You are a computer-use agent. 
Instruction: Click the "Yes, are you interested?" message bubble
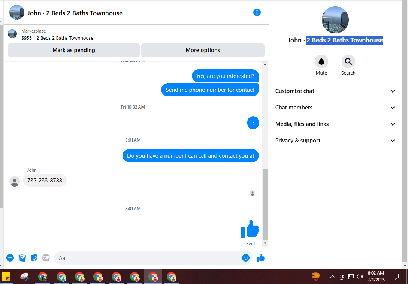coord(225,76)
